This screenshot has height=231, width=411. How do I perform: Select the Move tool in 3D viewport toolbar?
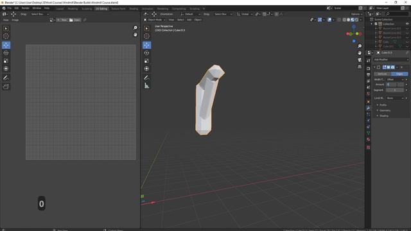tap(147, 45)
